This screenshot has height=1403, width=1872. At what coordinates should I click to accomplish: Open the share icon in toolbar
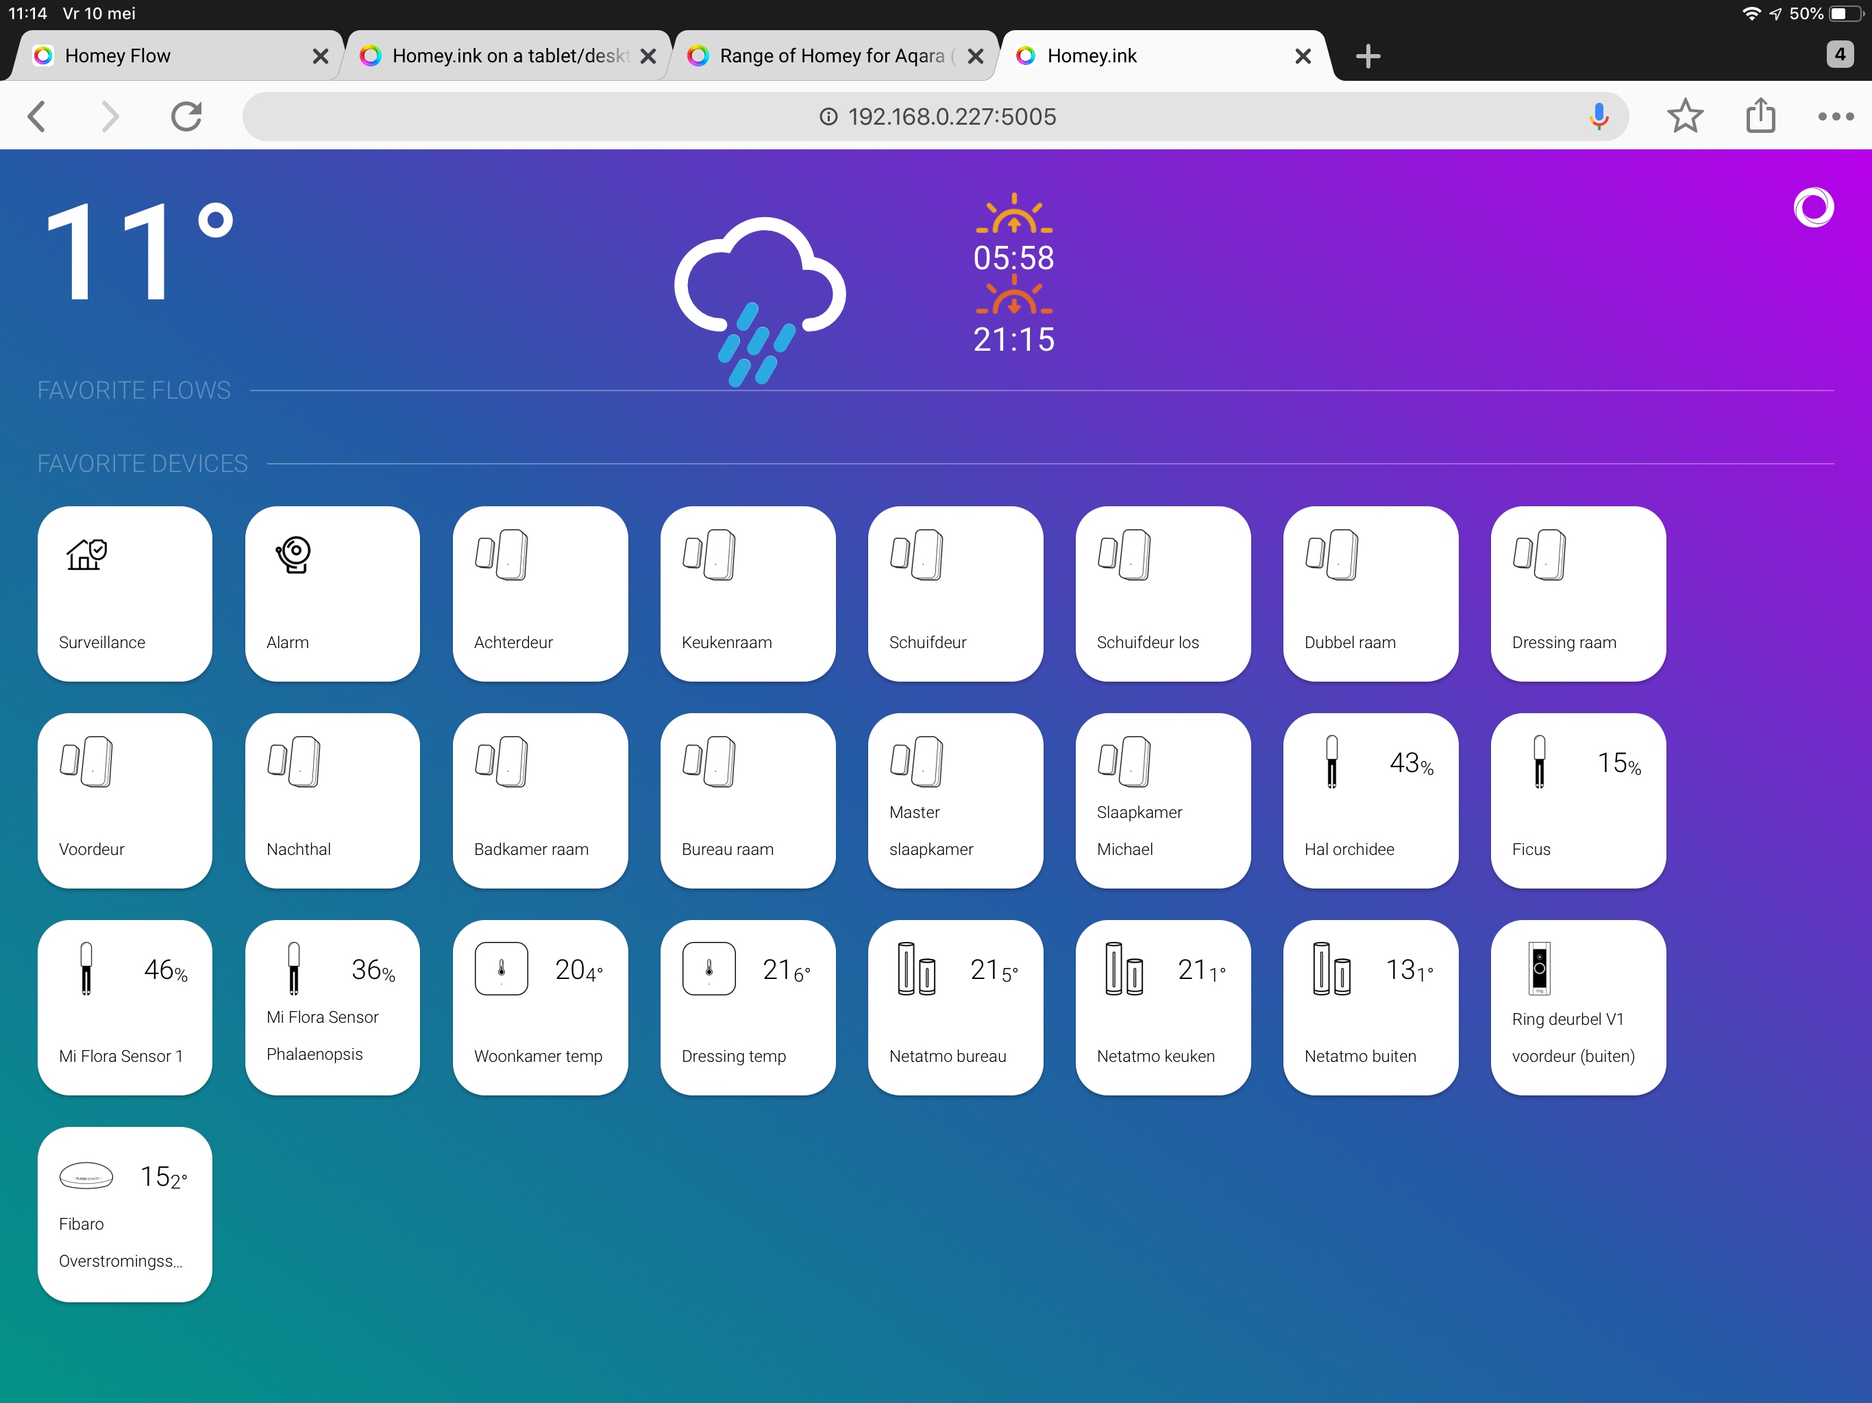pos(1760,116)
